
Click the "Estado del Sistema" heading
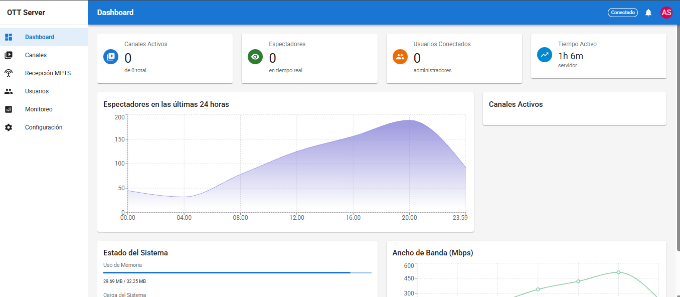135,253
